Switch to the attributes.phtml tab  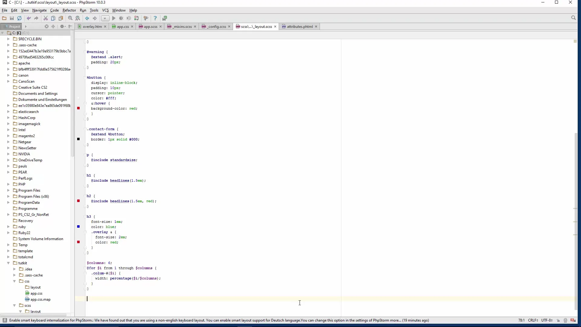click(x=300, y=27)
